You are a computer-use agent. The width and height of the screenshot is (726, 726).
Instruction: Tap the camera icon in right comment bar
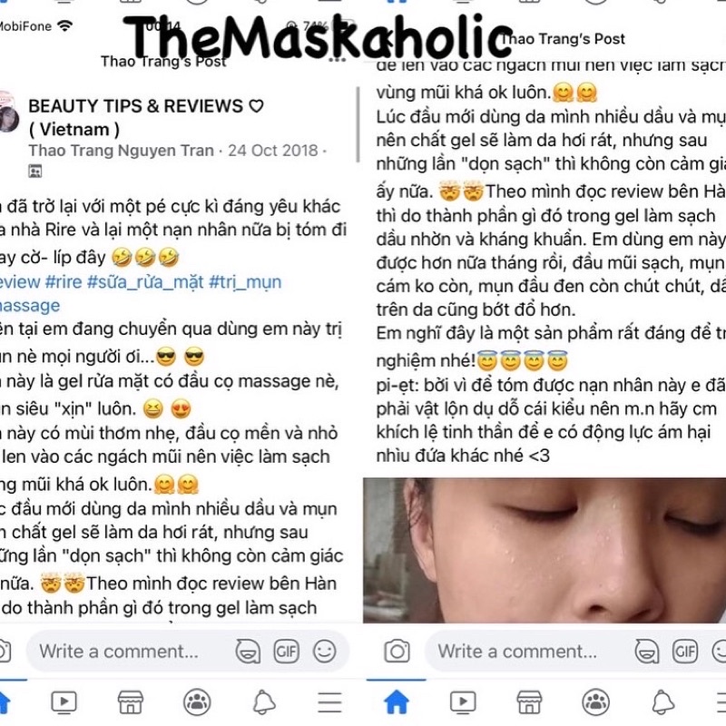click(x=397, y=652)
